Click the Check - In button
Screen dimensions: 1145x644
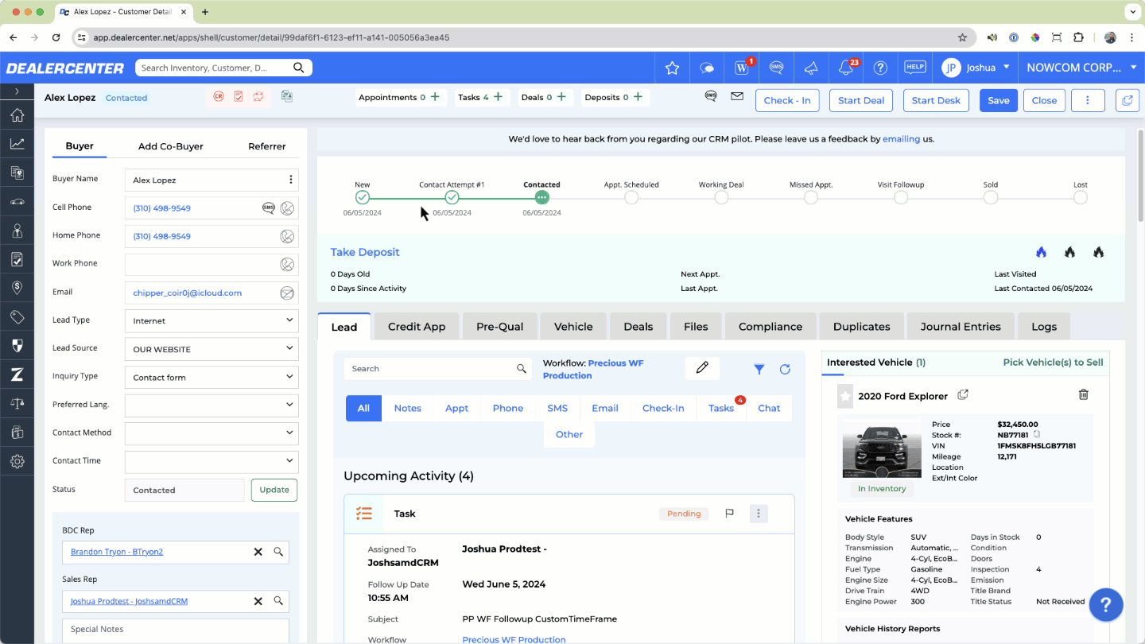point(787,100)
